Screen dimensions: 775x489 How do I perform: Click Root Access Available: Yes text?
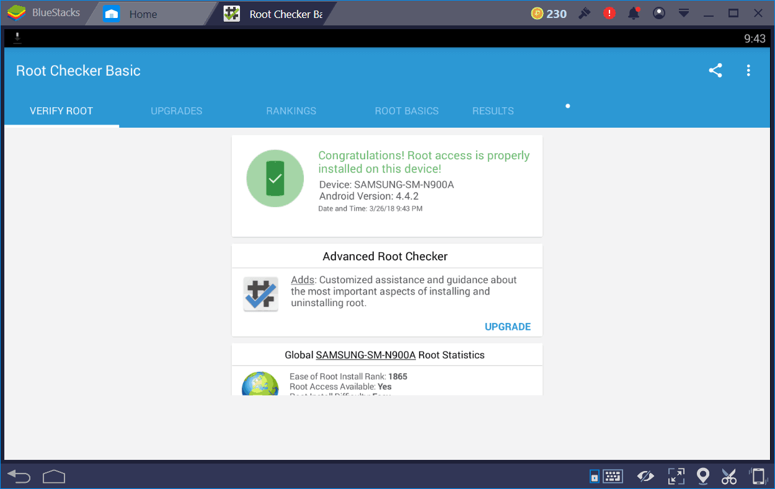tap(340, 387)
